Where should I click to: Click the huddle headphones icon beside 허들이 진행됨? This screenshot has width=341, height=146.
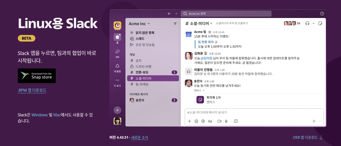(189, 71)
